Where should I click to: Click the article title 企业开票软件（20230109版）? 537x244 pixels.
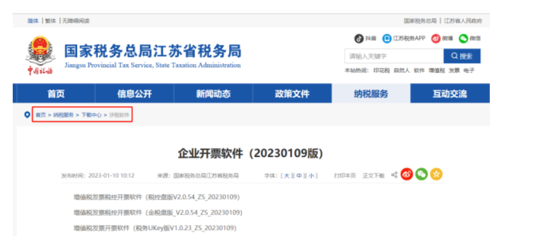(x=250, y=154)
